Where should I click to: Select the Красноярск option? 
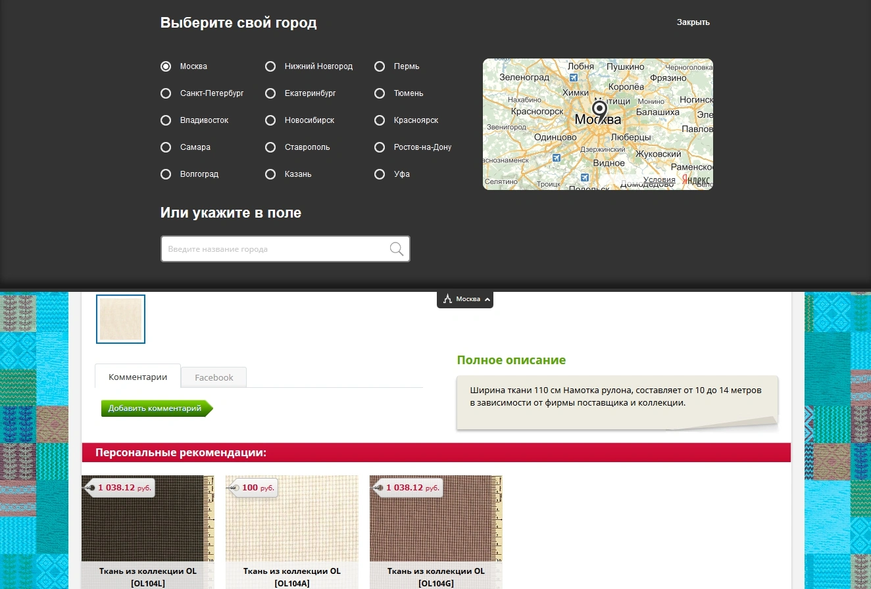click(x=380, y=120)
